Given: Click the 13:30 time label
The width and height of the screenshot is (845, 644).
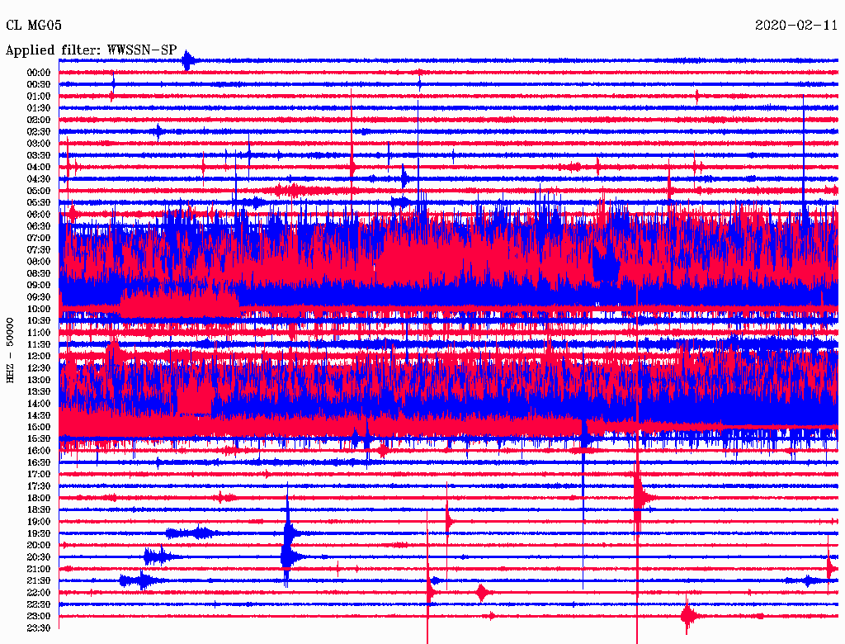Looking at the screenshot, I should tap(39, 392).
